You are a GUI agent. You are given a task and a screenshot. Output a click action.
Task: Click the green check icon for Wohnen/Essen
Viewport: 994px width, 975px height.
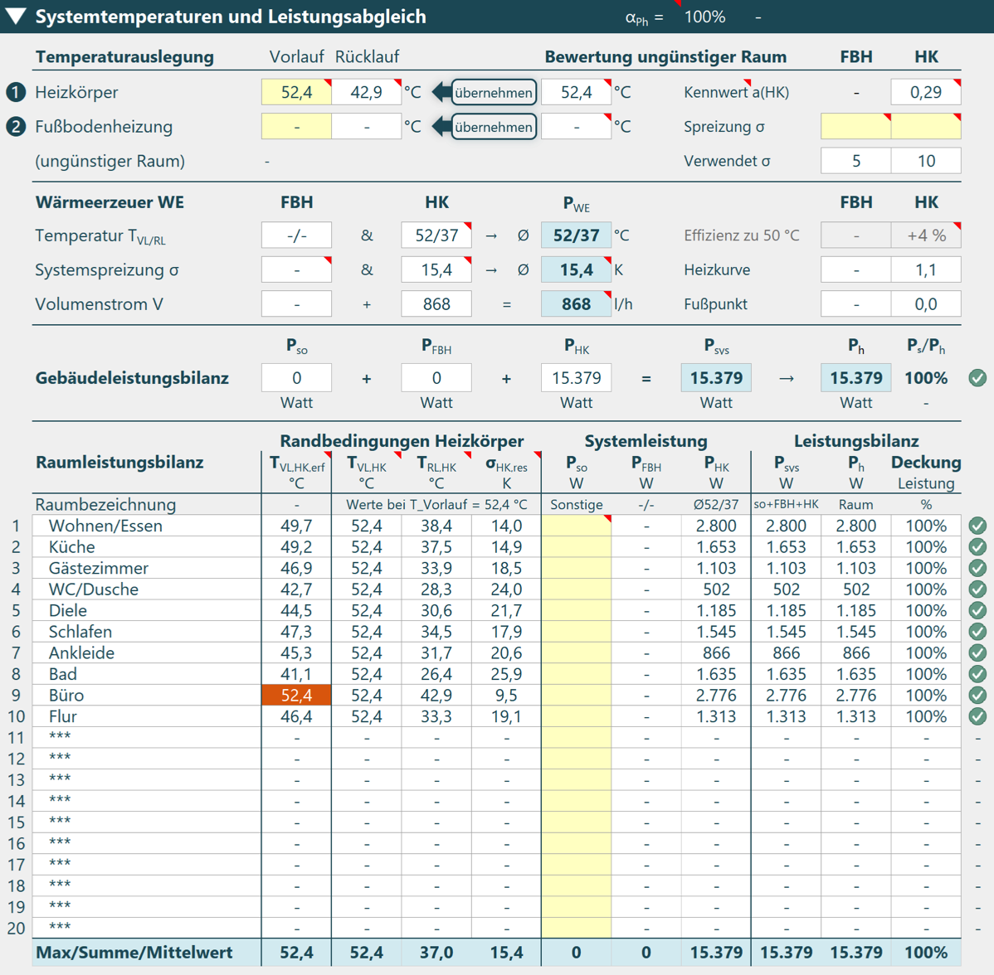(x=977, y=526)
